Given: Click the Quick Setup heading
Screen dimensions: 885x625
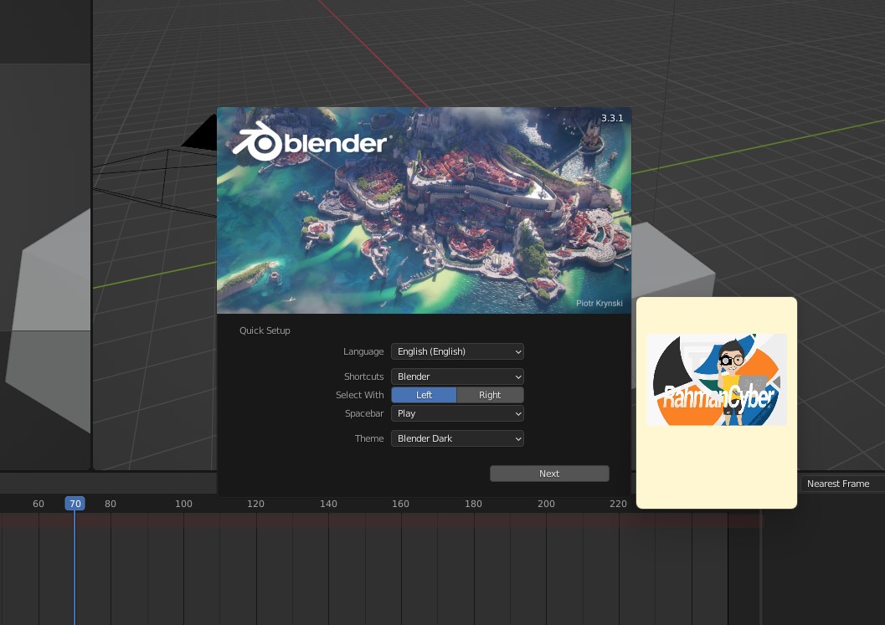Looking at the screenshot, I should [x=265, y=330].
